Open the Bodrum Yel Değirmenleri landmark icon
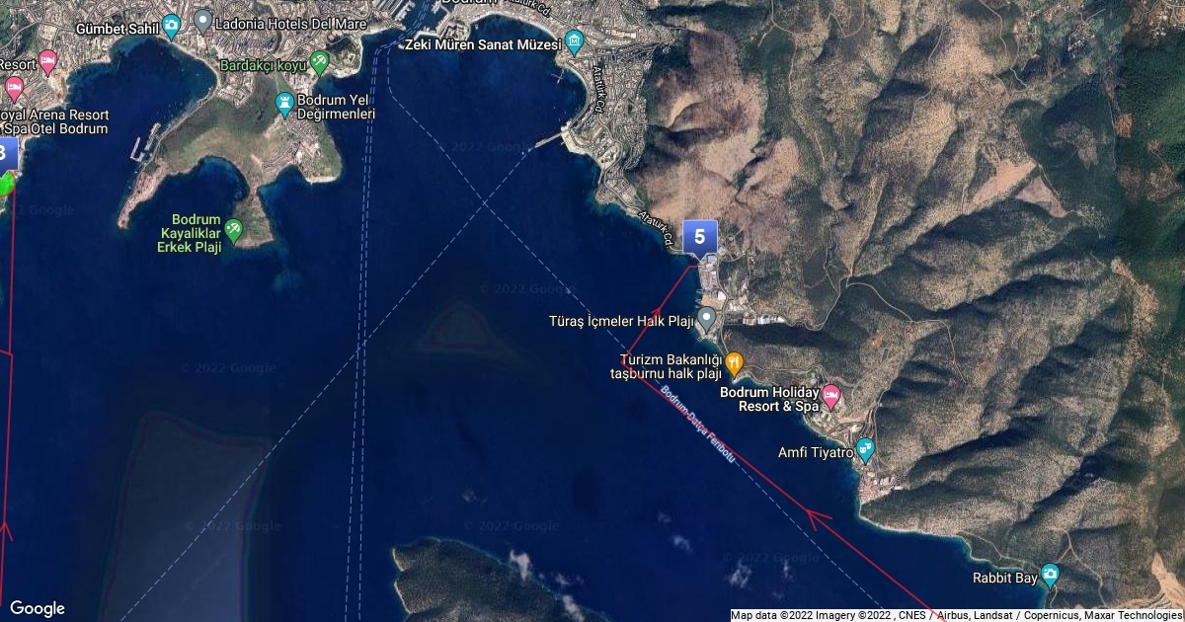Viewport: 1185px width, 622px height. pyautogui.click(x=284, y=103)
